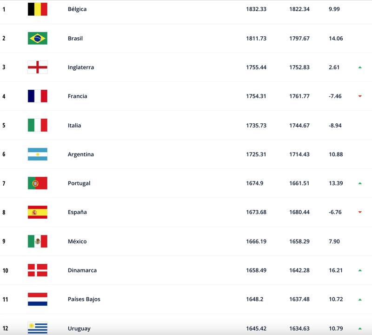This screenshot has height=335, width=372.
Task: Click red down arrow in Francia row
Action: point(360,96)
